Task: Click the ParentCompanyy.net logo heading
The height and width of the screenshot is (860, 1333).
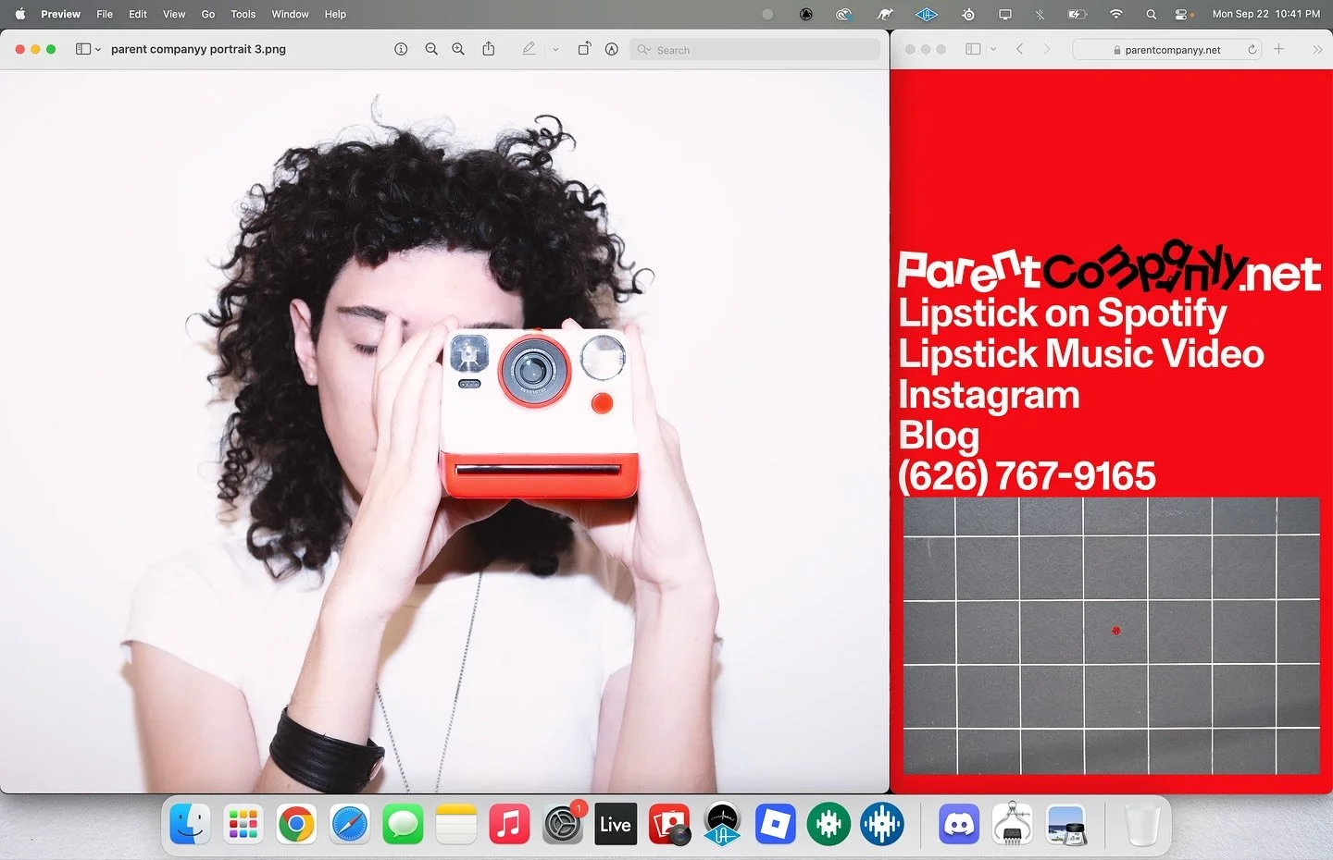Action: tap(1109, 267)
